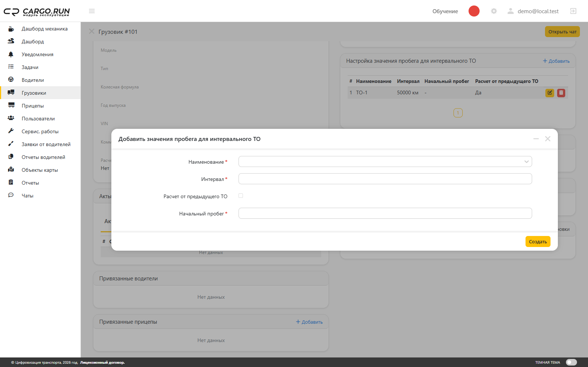Close the Грузовик #101 panel
The height and width of the screenshot is (367, 588).
92,32
